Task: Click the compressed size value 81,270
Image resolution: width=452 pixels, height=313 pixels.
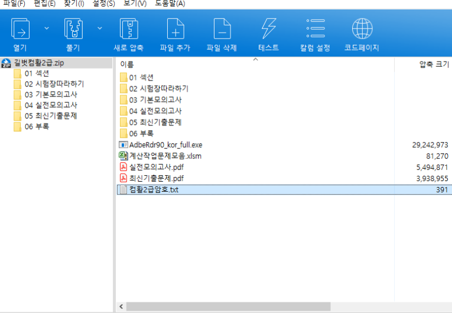Action: tap(437, 156)
